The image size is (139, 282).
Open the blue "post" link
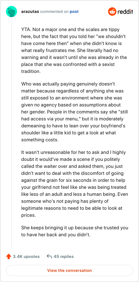(74, 12)
